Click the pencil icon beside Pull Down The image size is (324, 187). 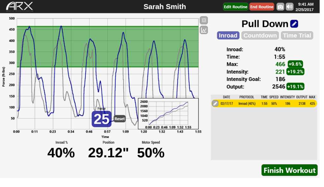pyautogui.click(x=294, y=24)
